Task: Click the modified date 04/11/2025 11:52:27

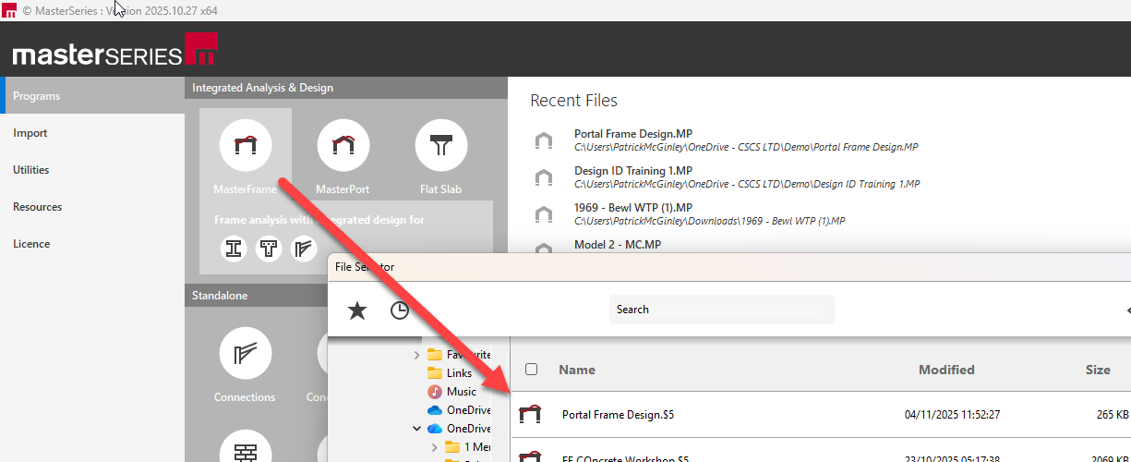Action: (953, 415)
